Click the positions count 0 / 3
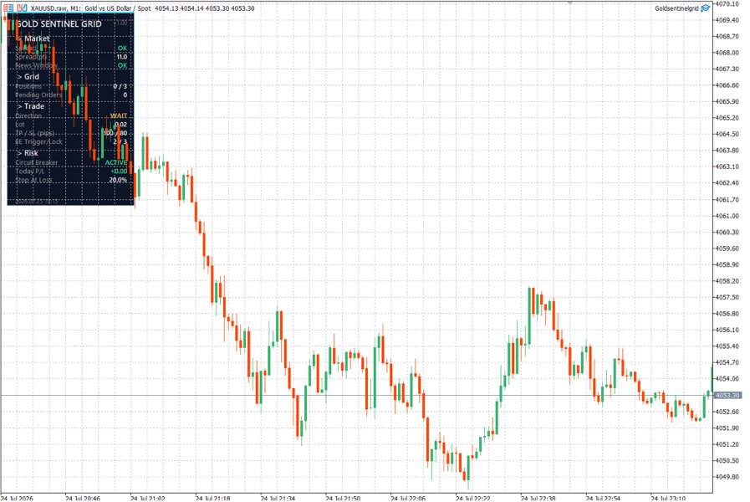Screen dimensions: 750x502 pos(120,86)
